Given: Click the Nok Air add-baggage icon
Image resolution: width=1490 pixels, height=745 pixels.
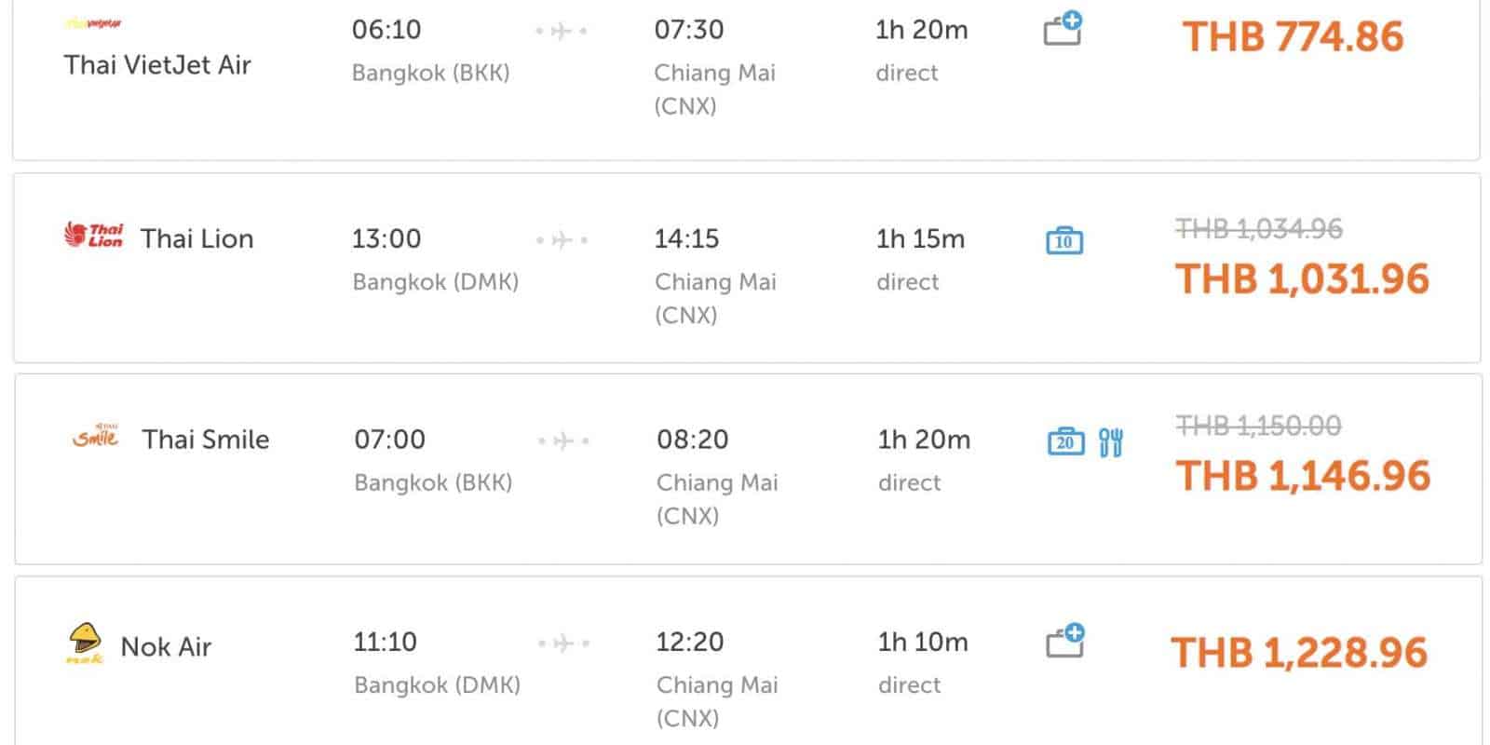Looking at the screenshot, I should pyautogui.click(x=1063, y=641).
